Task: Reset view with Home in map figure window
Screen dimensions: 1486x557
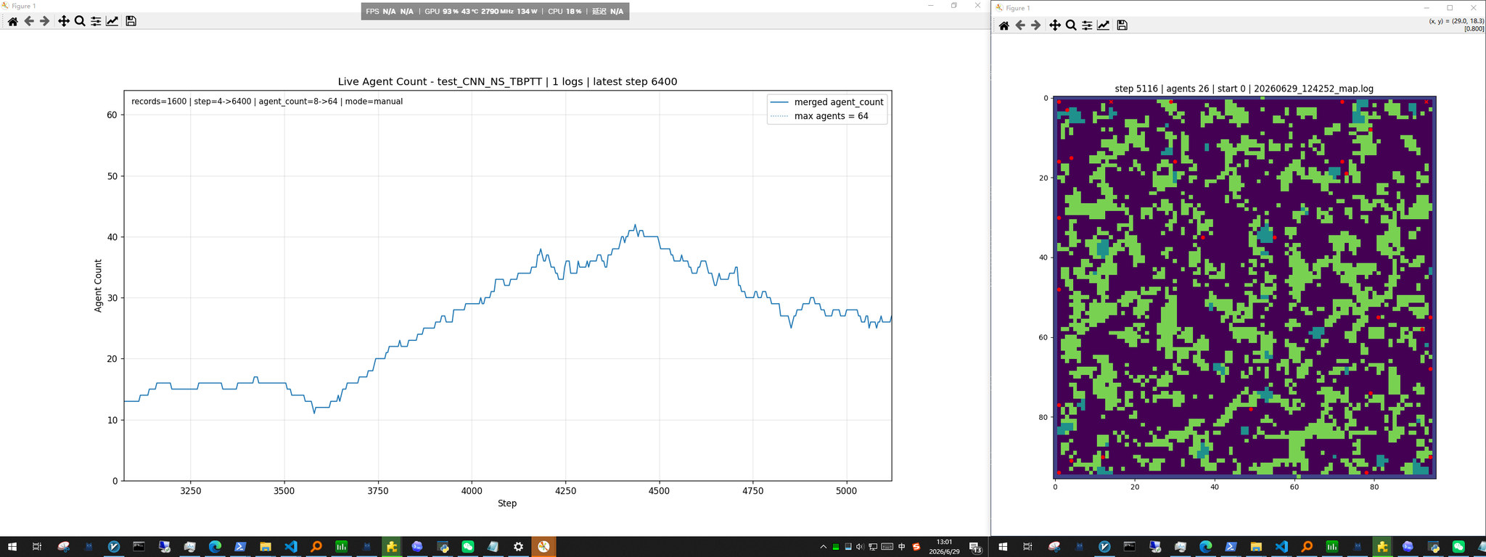Action: point(1004,25)
